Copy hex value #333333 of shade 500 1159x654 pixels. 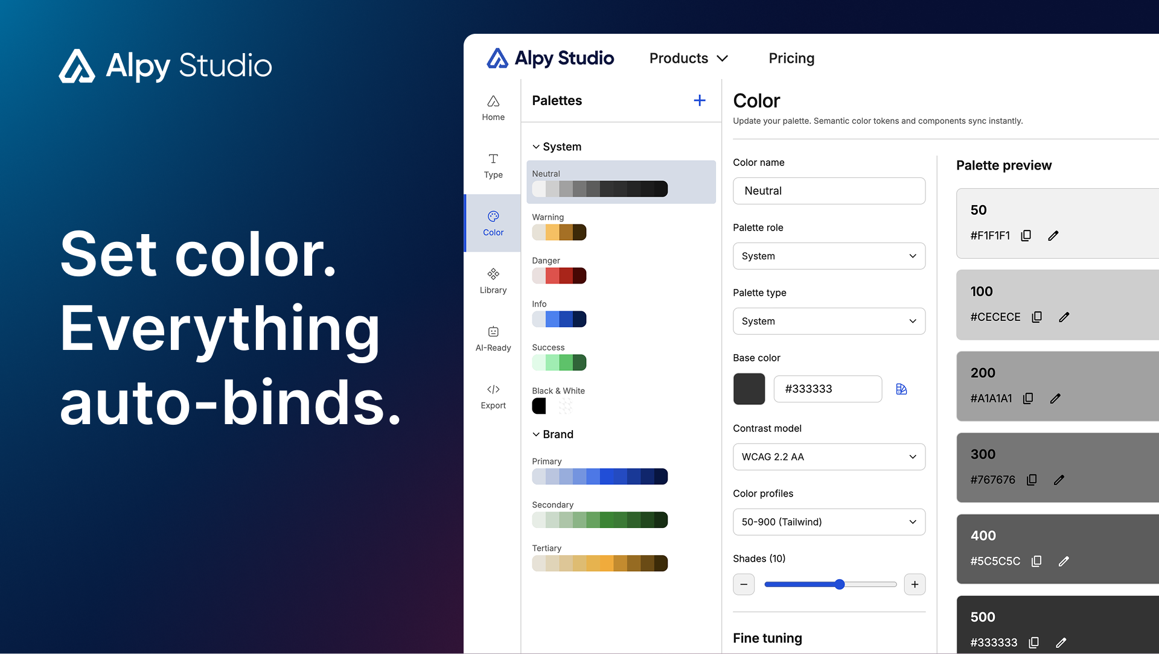pyautogui.click(x=1033, y=643)
